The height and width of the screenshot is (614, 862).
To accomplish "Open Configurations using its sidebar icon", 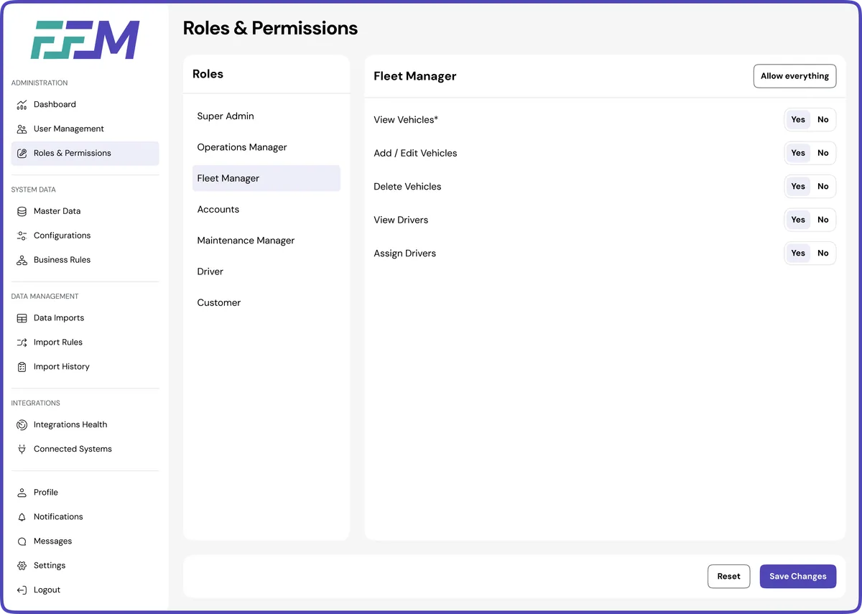I will 21,236.
